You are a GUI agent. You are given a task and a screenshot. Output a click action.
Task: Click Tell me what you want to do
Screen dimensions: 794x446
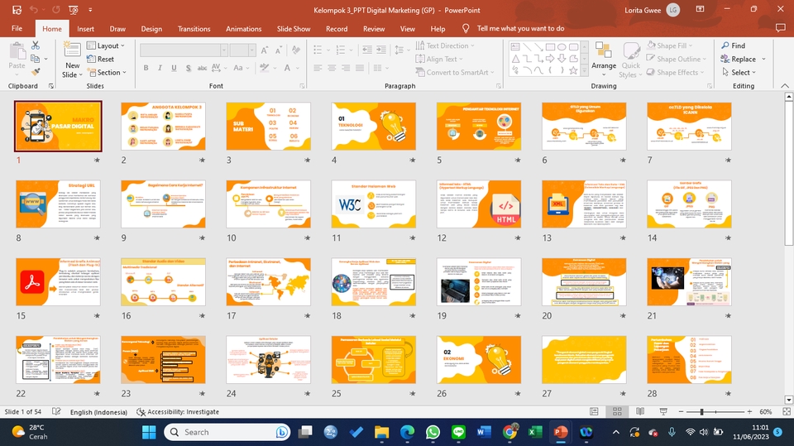(520, 28)
